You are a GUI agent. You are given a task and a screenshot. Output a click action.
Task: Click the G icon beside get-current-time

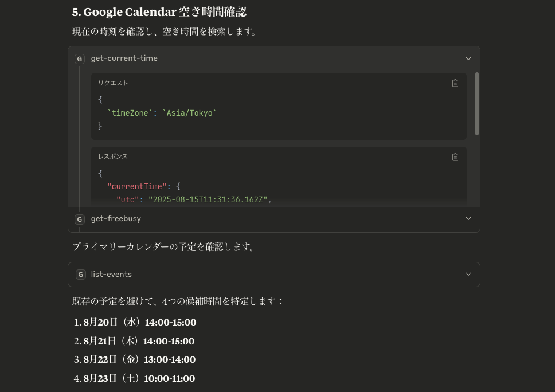(x=80, y=58)
